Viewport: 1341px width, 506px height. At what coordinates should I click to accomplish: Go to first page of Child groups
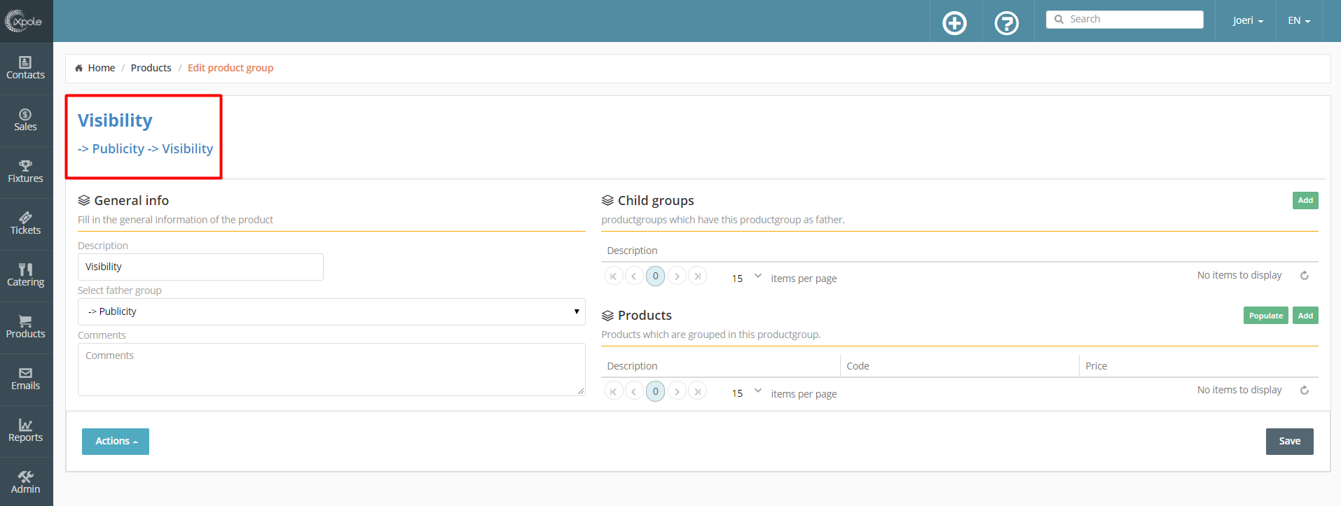(x=614, y=276)
